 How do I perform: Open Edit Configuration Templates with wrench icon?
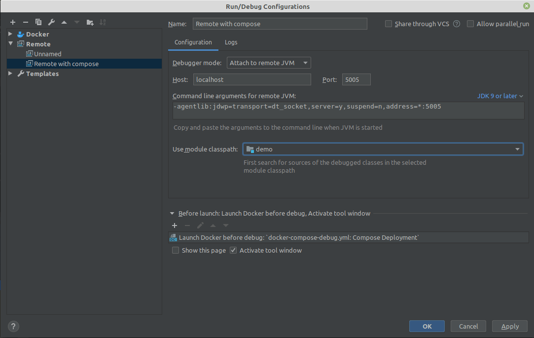tap(51, 22)
